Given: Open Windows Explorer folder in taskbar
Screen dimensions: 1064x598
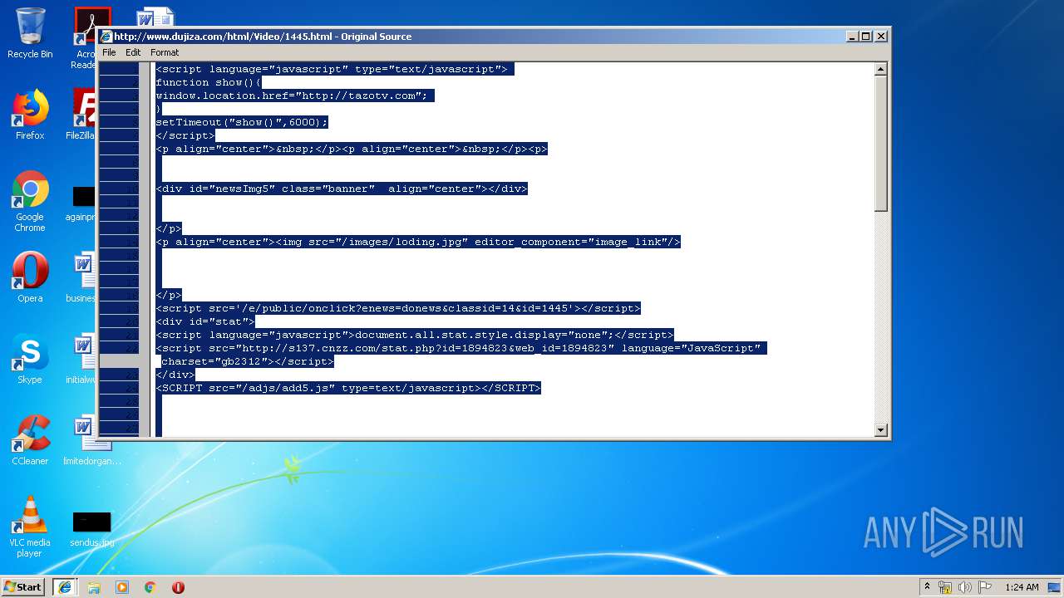Looking at the screenshot, I should 94,587.
